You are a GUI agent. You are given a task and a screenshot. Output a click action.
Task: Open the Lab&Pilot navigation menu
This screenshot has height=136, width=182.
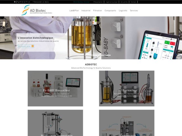click(74, 10)
